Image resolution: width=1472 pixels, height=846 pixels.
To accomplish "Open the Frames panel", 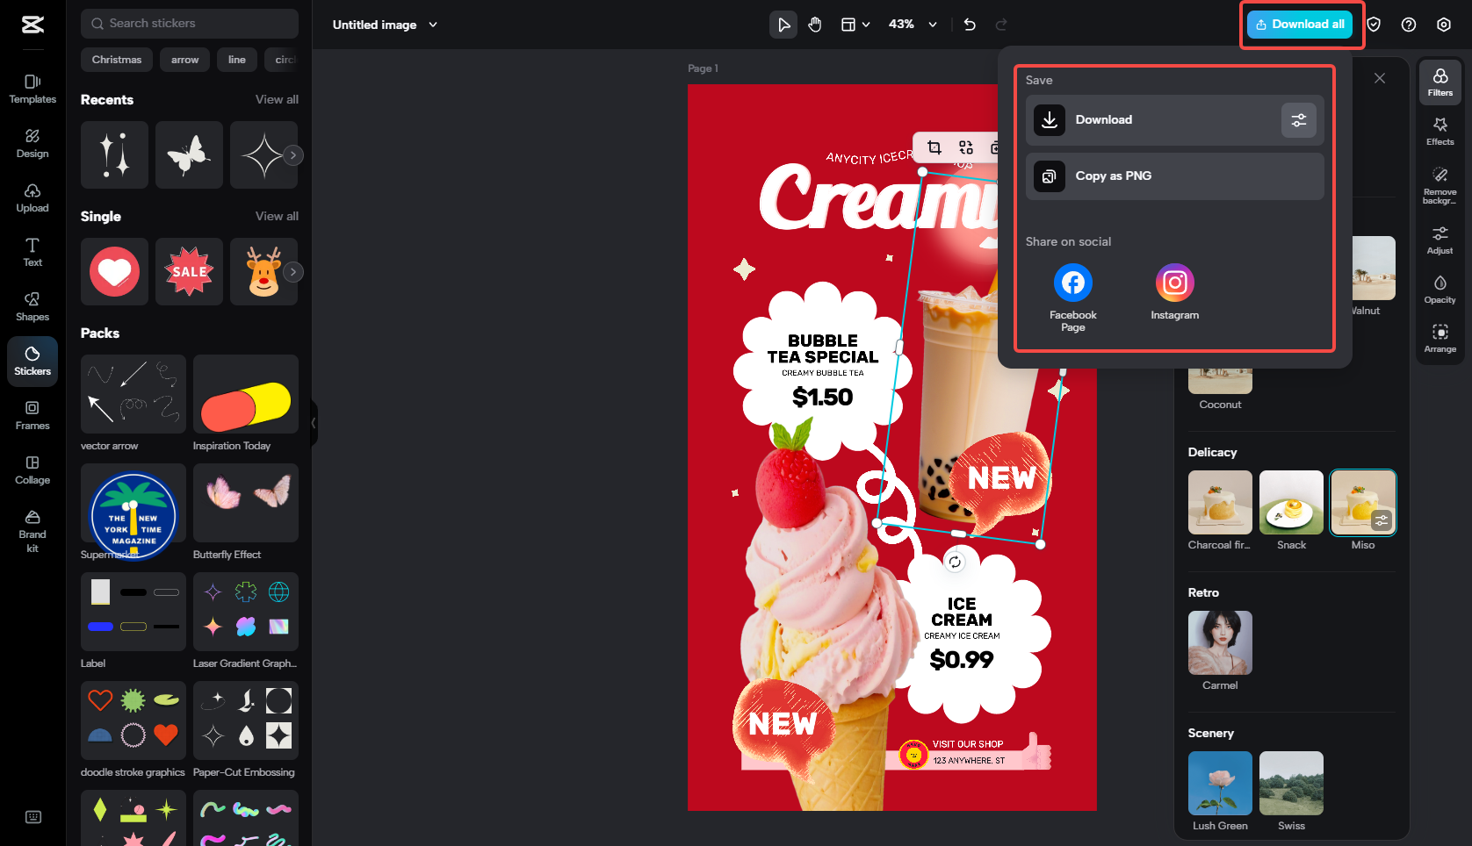I will [32, 416].
